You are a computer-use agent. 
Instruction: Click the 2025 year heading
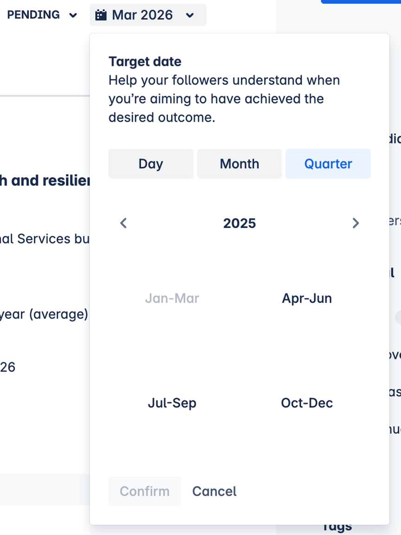pyautogui.click(x=239, y=223)
